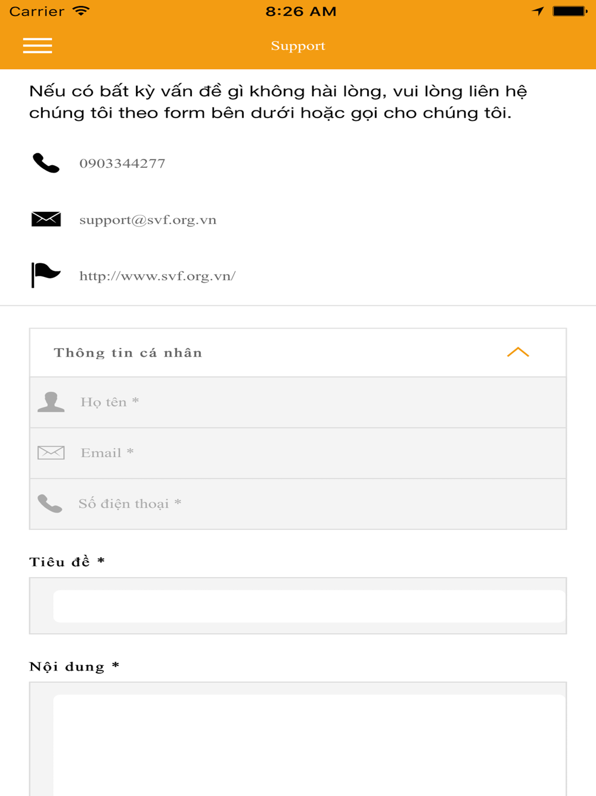Tap the black phone icon
The image size is (596, 796).
pos(46,163)
